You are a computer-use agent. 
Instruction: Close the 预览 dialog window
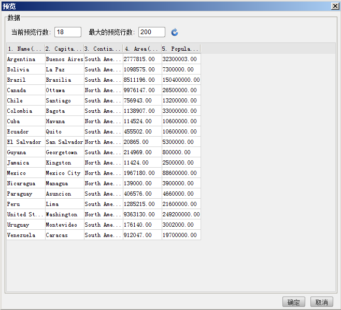335,6
